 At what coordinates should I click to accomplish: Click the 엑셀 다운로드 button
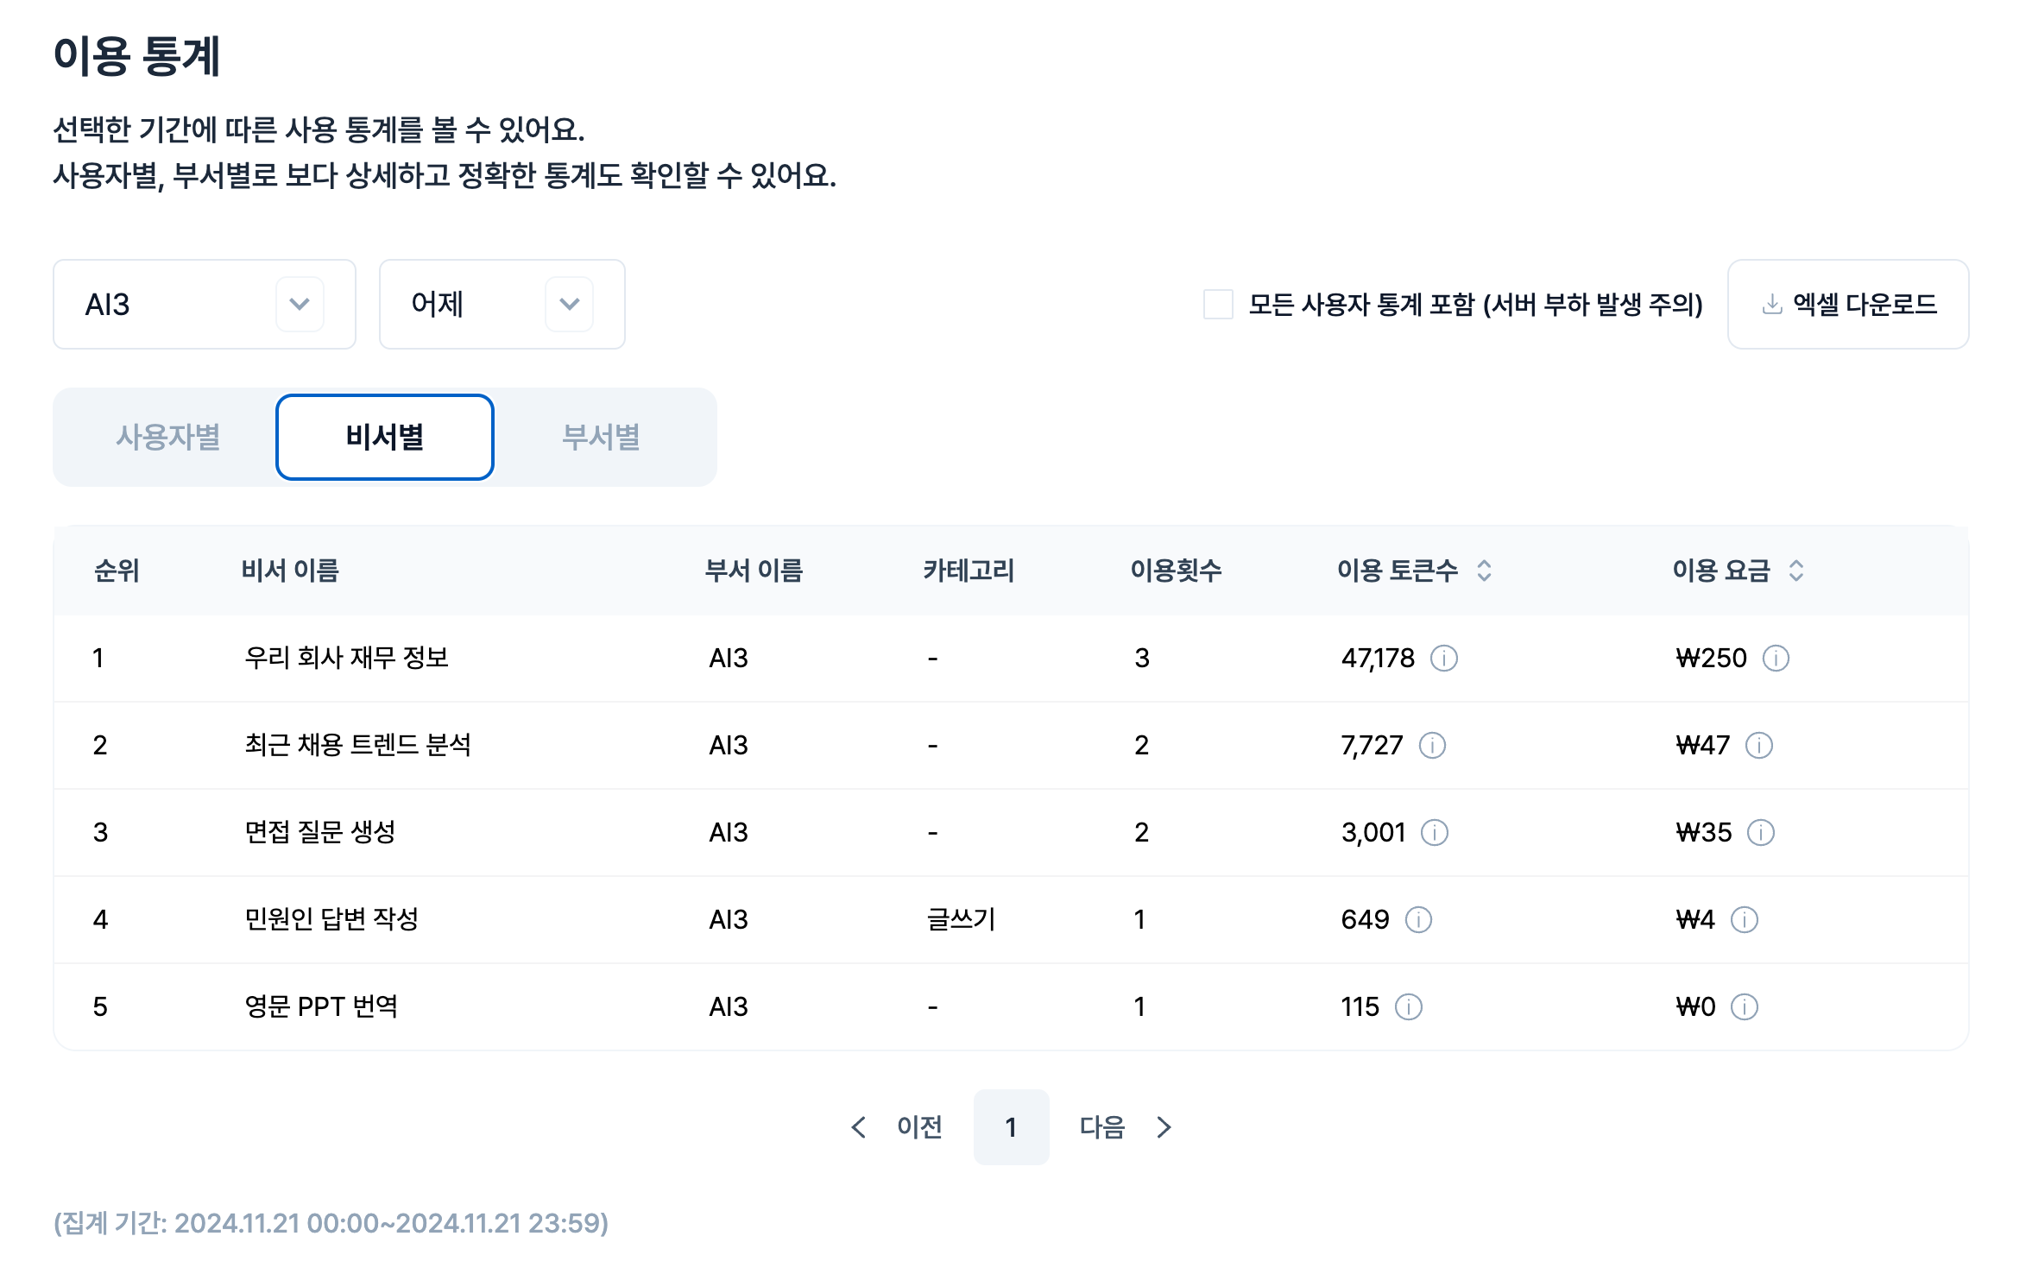point(1848,305)
